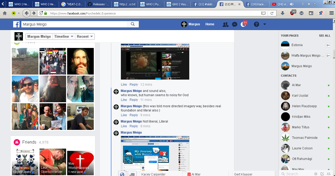335x176 pixels.
Task: Open account menu arrow next to help
Action: [265, 24]
